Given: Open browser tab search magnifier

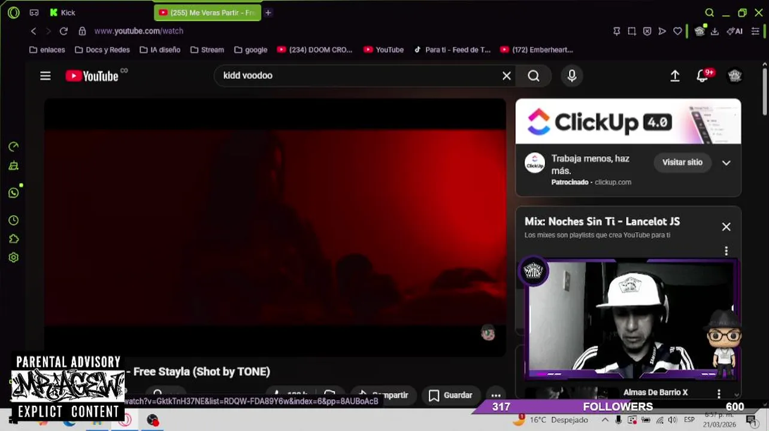Looking at the screenshot, I should (709, 13).
